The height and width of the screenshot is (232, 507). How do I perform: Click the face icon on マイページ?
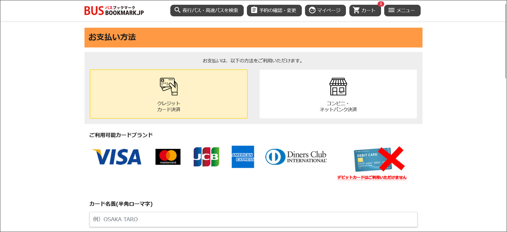(x=312, y=10)
